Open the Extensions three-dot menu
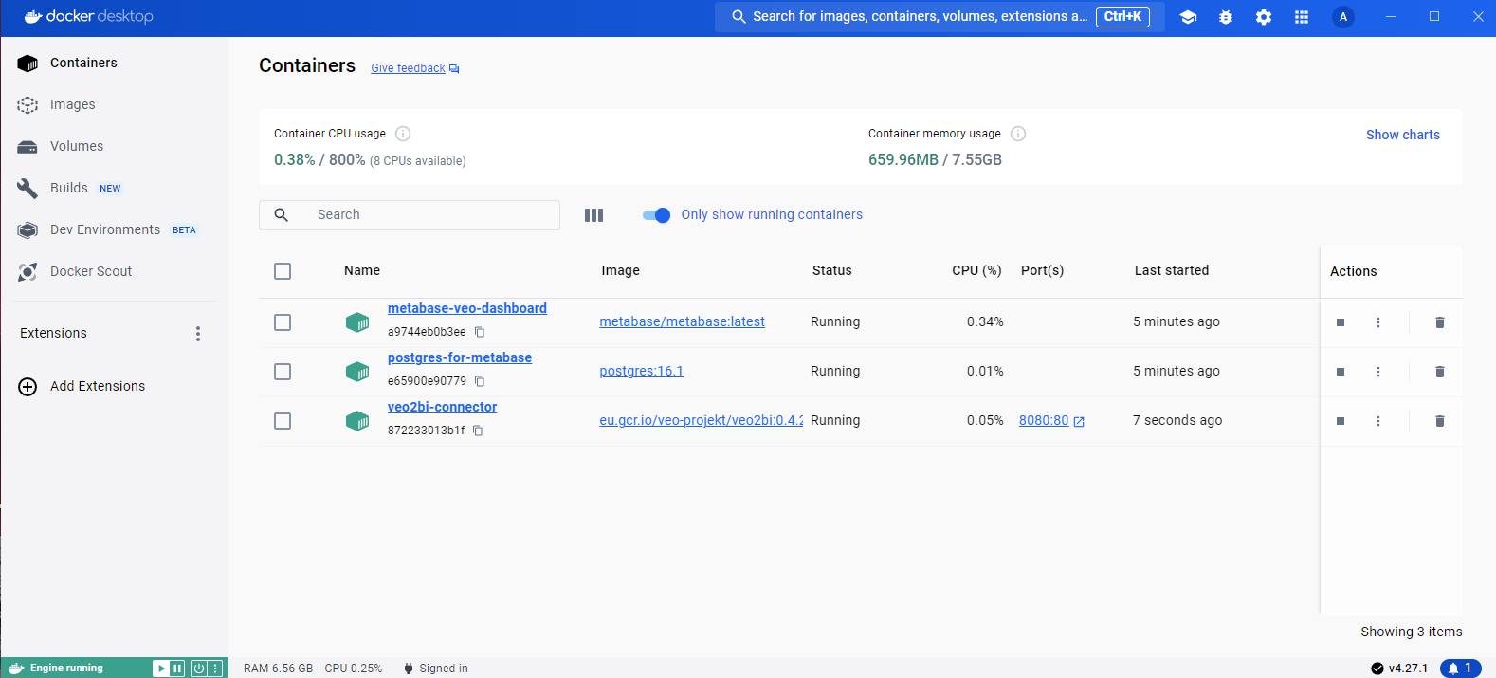 click(197, 334)
